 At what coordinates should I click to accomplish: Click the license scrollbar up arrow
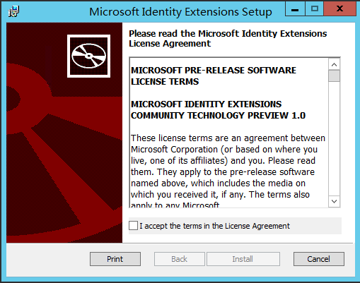tap(334, 64)
